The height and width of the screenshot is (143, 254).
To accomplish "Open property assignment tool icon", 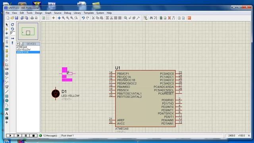I will (156, 18).
